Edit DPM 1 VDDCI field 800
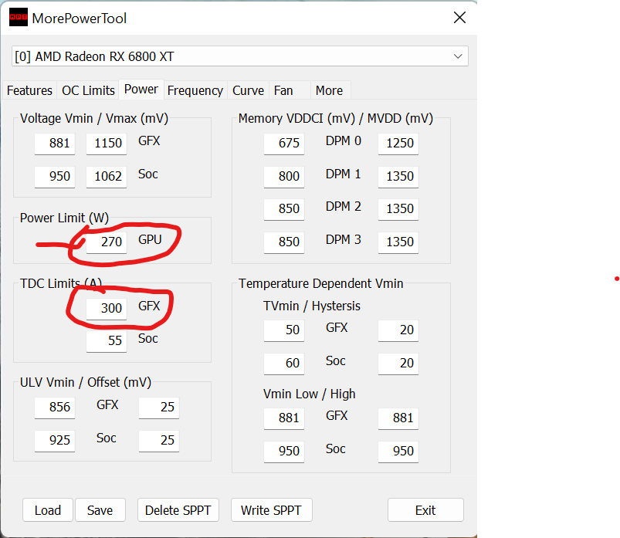The width and height of the screenshot is (620, 538). tap(284, 177)
